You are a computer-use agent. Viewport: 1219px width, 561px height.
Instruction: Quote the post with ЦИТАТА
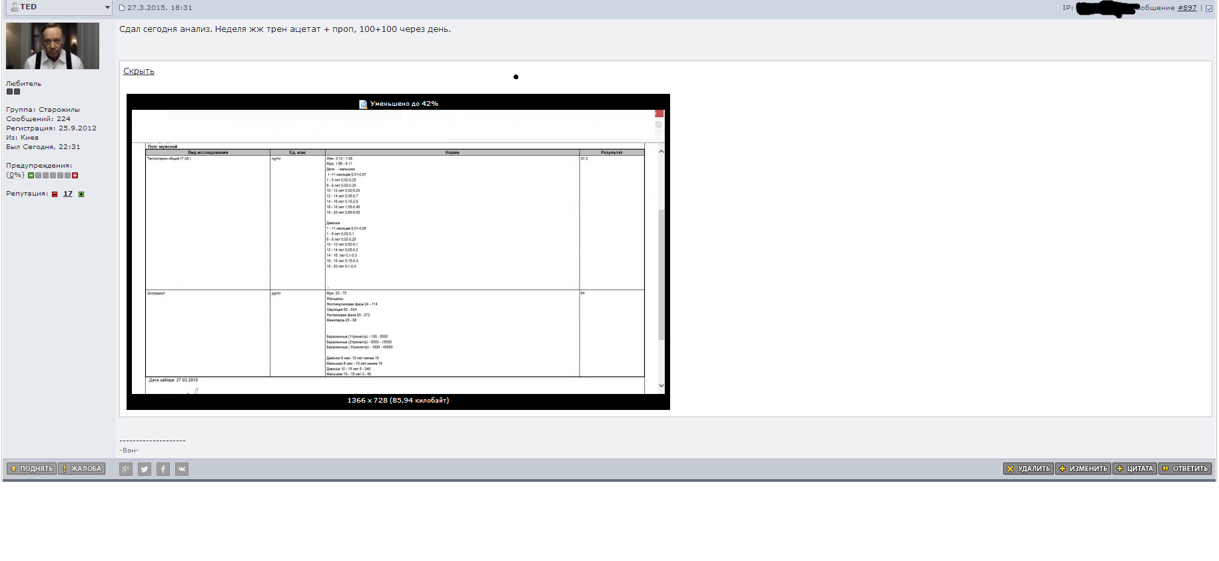(1134, 468)
